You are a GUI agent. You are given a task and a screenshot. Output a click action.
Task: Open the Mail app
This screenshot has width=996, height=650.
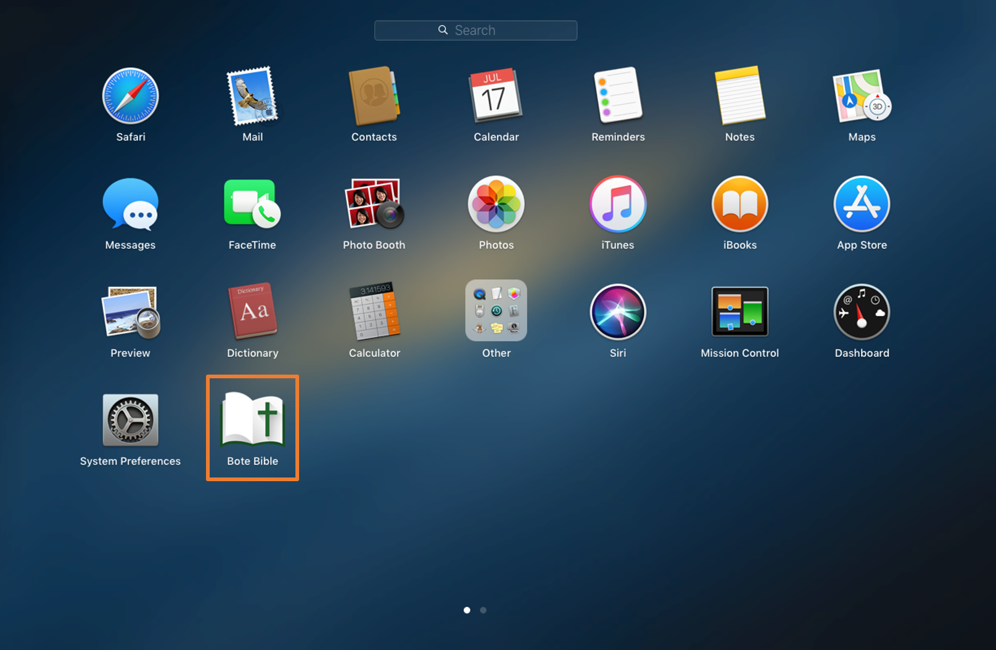click(x=252, y=96)
